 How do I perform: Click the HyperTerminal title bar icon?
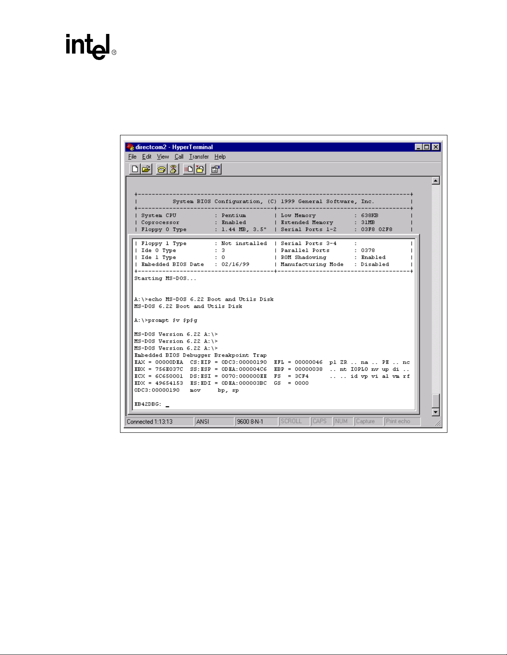130,147
